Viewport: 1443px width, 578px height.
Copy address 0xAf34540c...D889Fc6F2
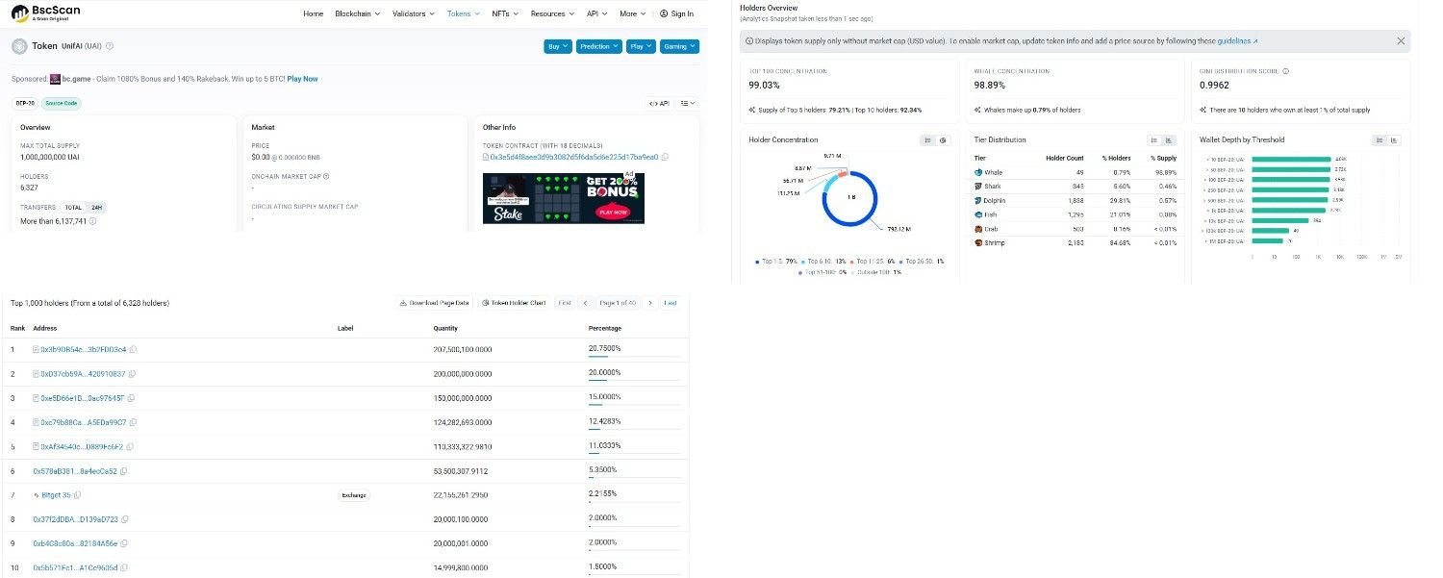click(131, 447)
